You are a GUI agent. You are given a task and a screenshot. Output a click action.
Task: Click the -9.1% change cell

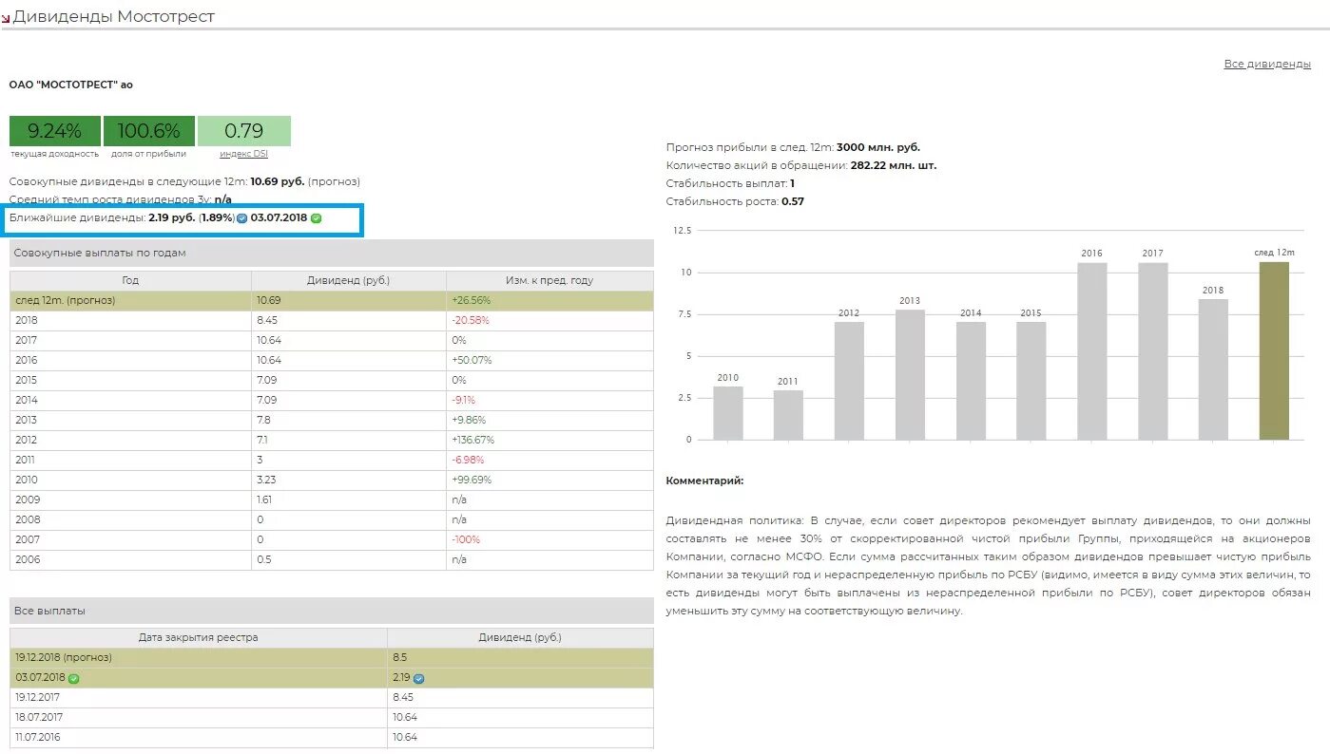(x=549, y=400)
